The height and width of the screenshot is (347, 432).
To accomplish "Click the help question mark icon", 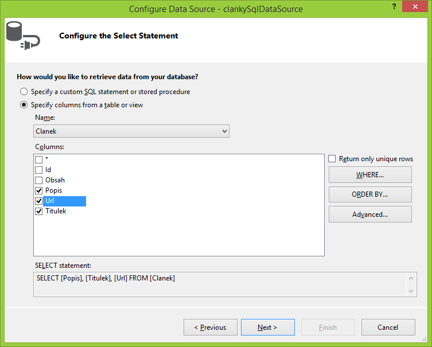I will [x=394, y=7].
